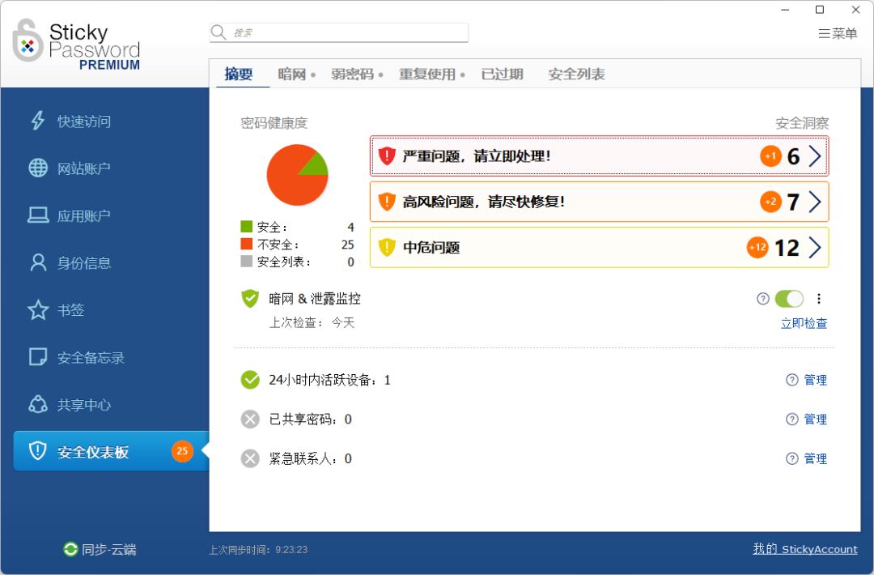Click the orange shield icon for 高风险问题
This screenshot has width=874, height=575.
(x=387, y=202)
